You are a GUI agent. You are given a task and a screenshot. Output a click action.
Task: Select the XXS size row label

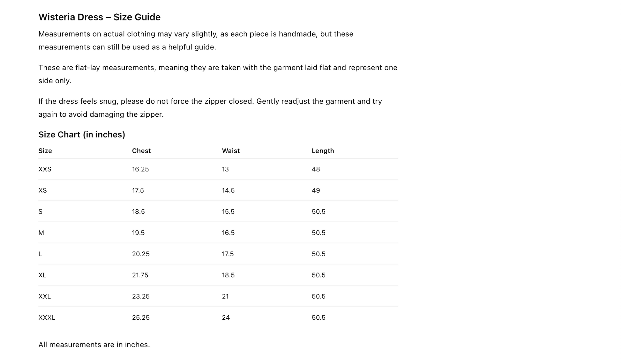(45, 169)
